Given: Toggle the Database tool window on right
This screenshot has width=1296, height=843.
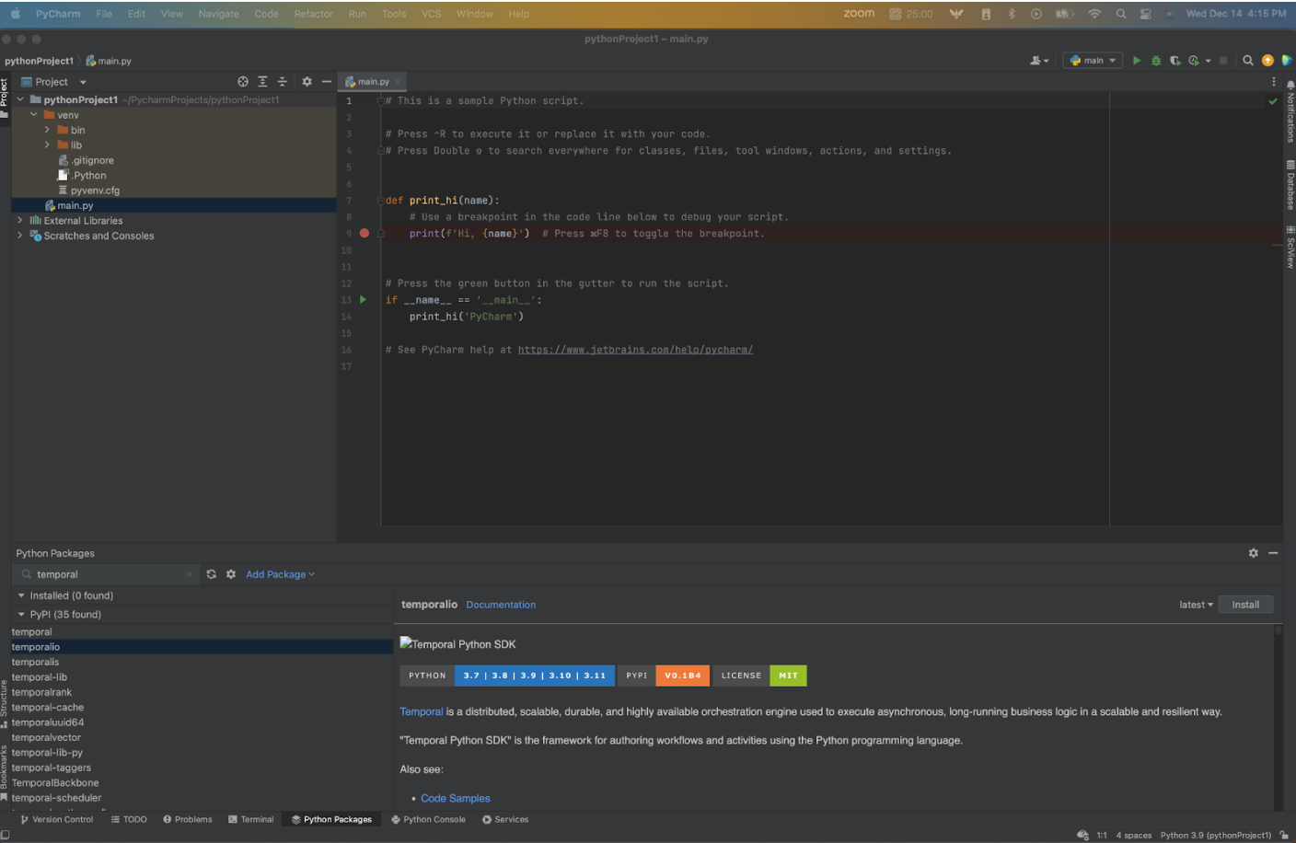Looking at the screenshot, I should coord(1290,185).
